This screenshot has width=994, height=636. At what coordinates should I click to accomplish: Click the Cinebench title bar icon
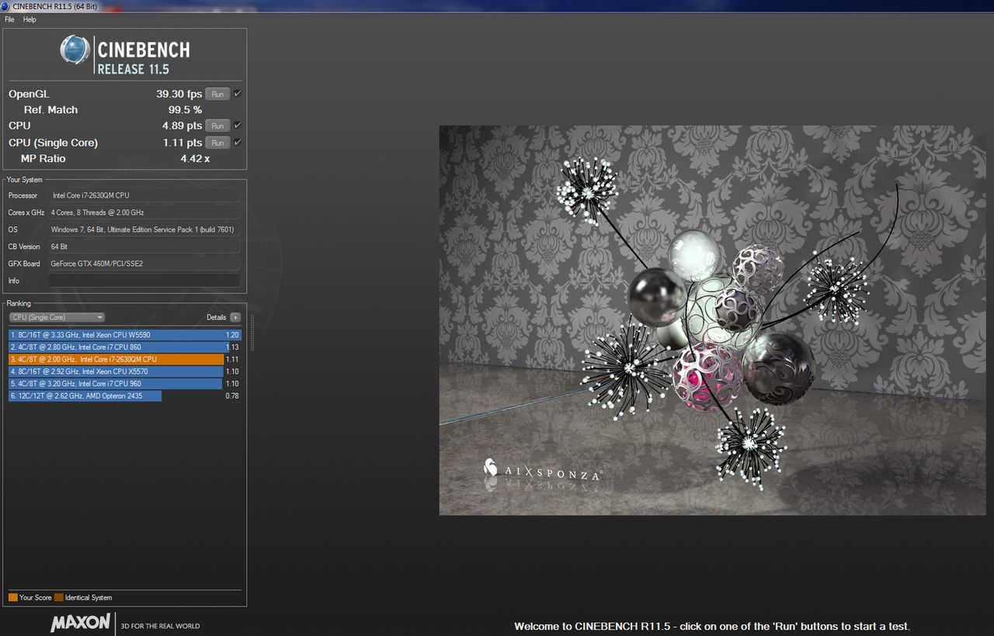[x=6, y=6]
